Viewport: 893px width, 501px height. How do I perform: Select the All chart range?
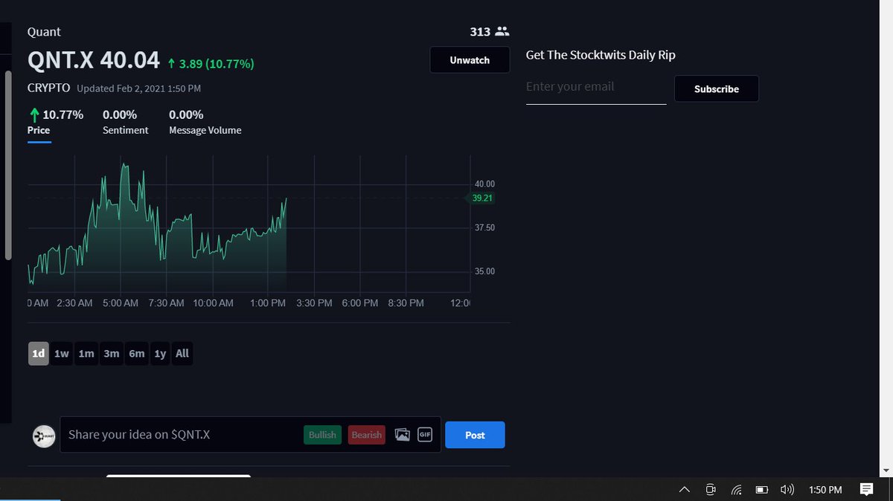[x=182, y=354]
